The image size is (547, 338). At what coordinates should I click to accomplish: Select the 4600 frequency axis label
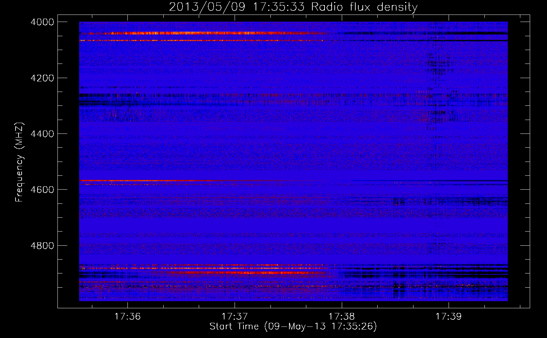pos(42,190)
